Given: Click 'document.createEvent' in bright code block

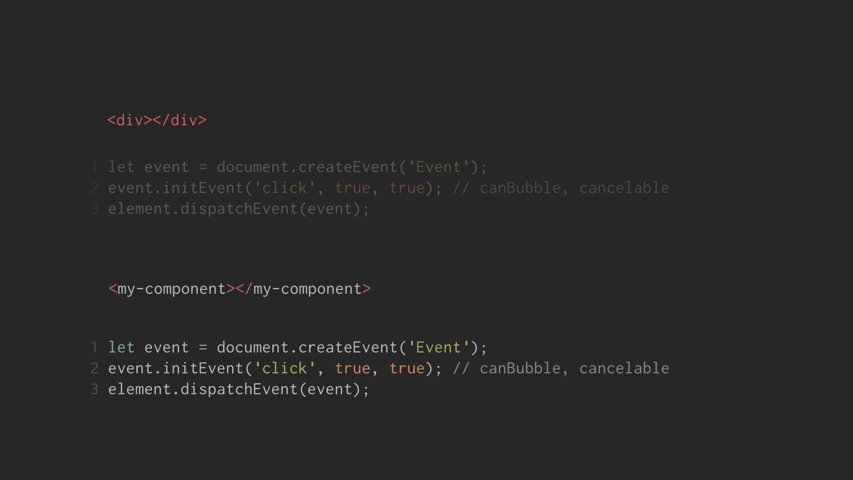Looking at the screenshot, I should 307,348.
